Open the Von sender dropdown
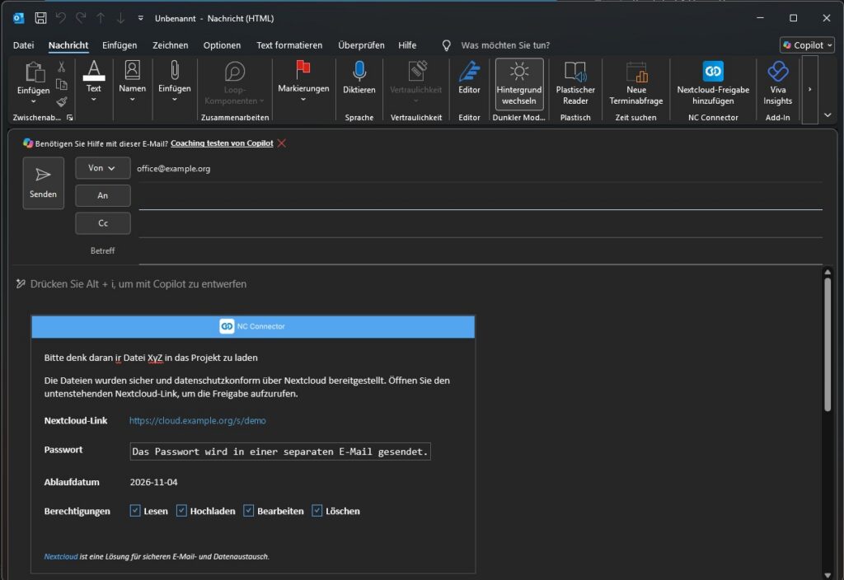This screenshot has height=580, width=844. click(x=102, y=168)
